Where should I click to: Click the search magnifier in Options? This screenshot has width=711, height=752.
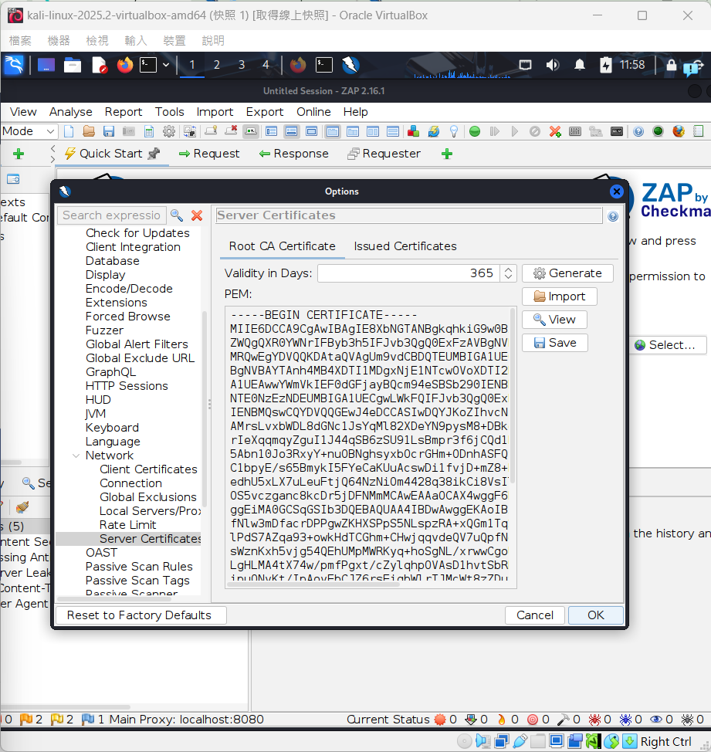177,215
